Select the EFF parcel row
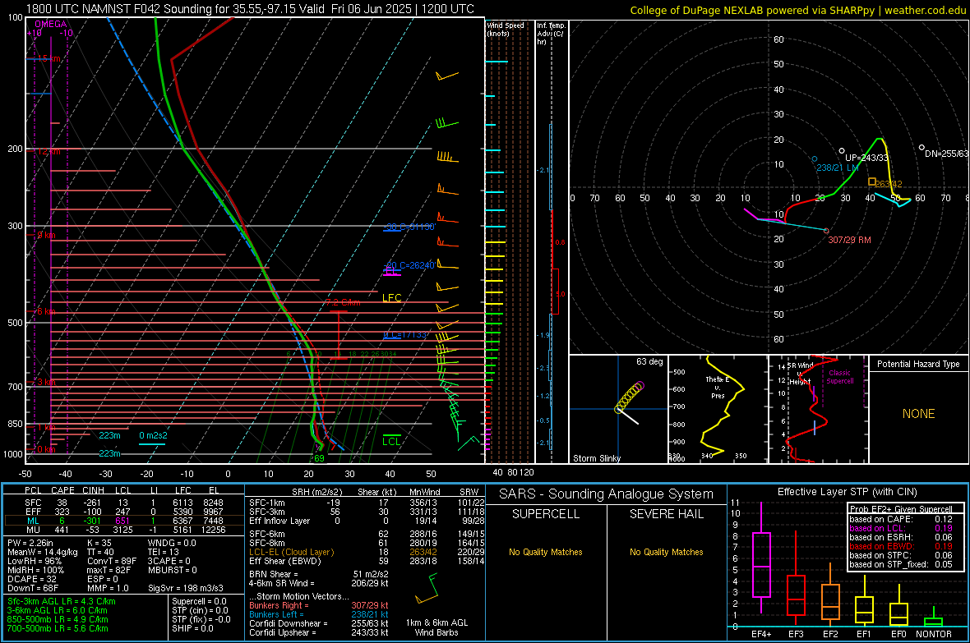 pos(124,512)
